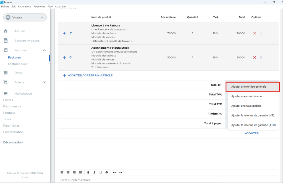Viewport: 283px width, 183px height.
Task: Open more options for Abonnement Fatoura Stock
Action: [x=261, y=57]
